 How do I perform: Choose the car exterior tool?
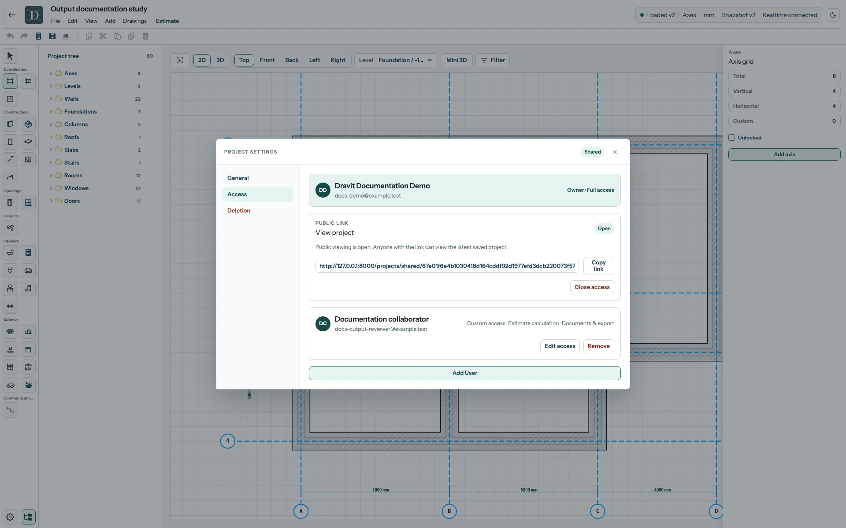coord(10,385)
